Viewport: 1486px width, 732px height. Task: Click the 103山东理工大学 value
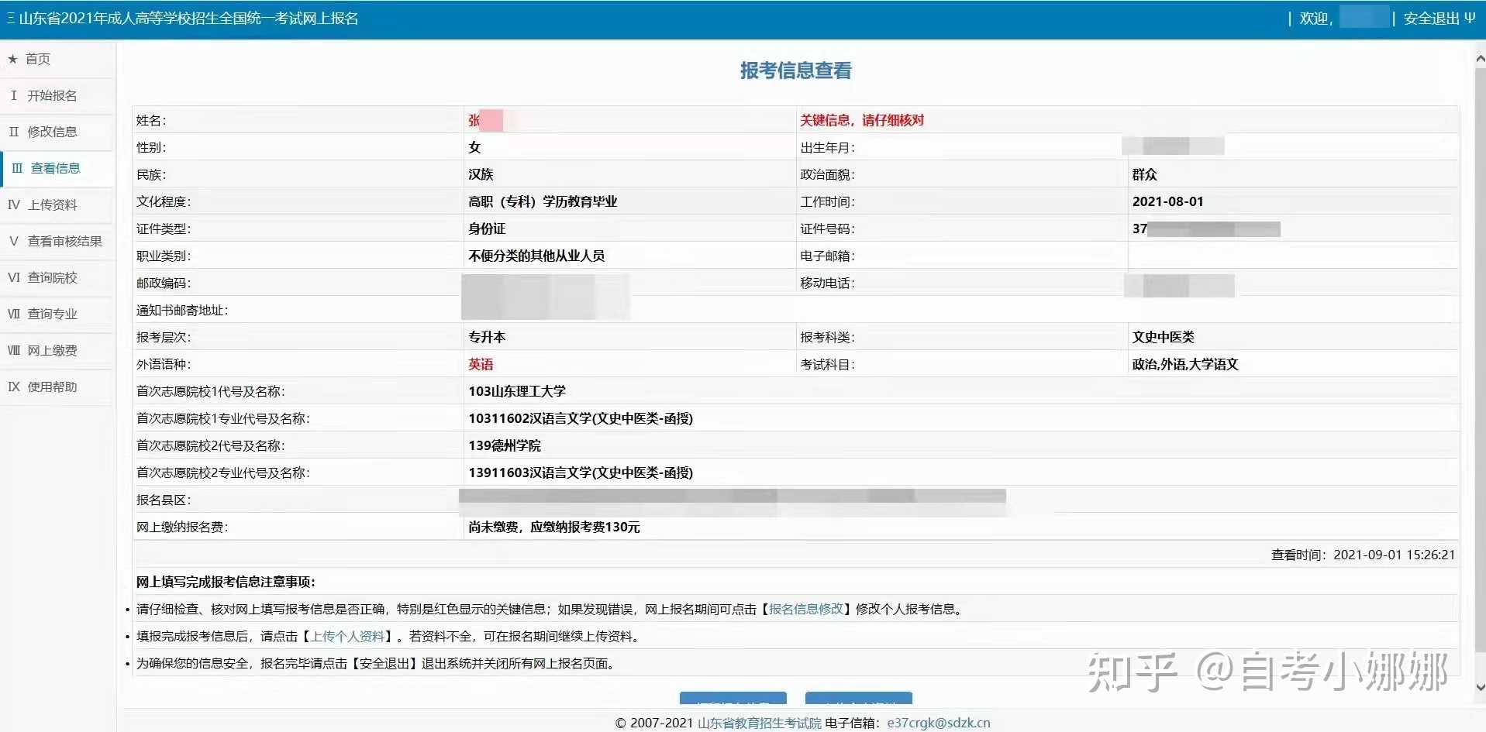[x=517, y=391]
